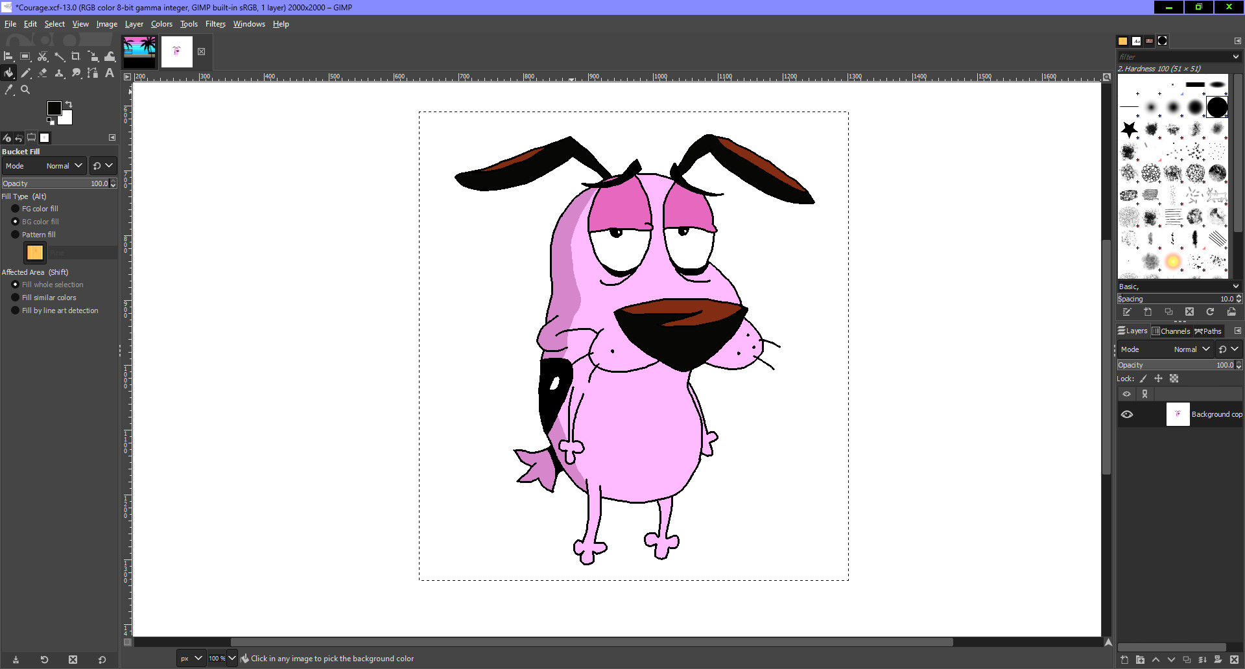Delete the current layer icon

pos(1234,659)
